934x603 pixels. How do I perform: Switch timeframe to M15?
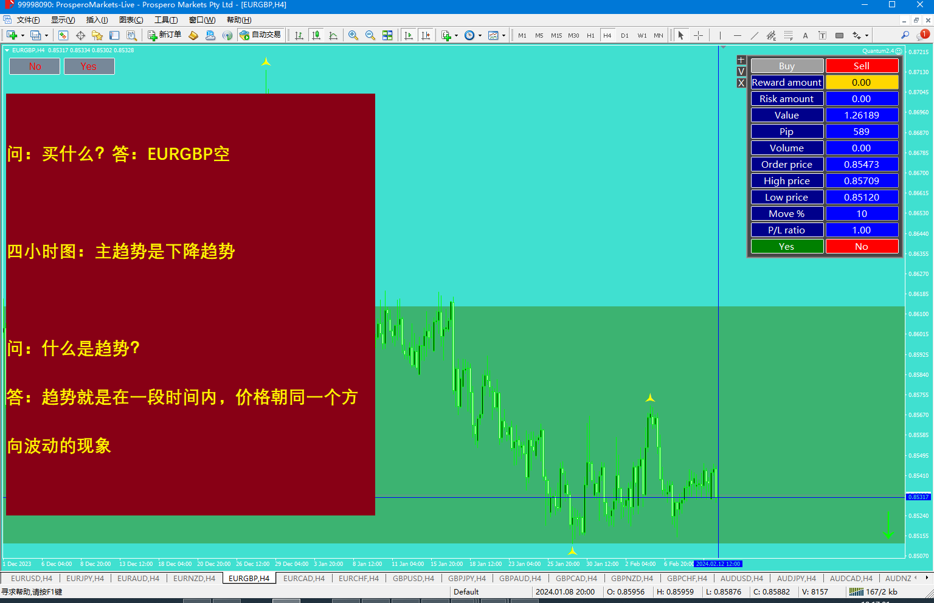point(556,35)
